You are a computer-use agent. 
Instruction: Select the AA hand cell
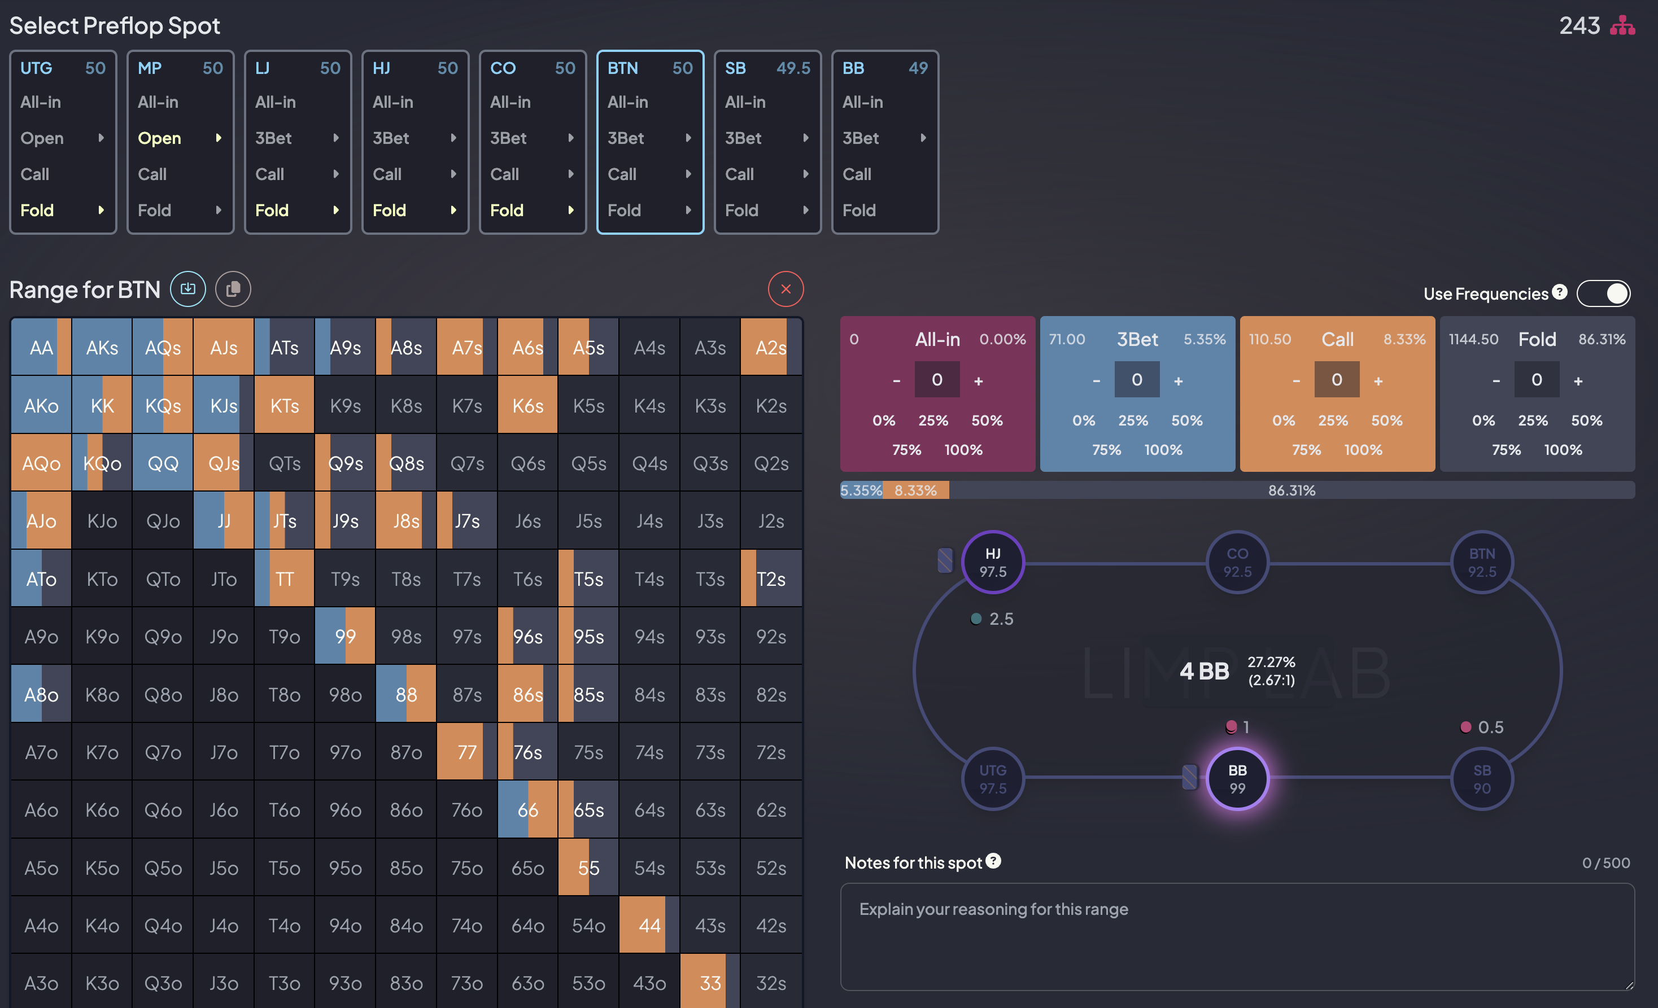[x=41, y=347]
